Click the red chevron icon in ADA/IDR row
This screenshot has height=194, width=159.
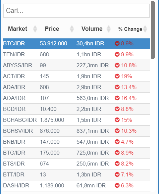[x=117, y=87]
